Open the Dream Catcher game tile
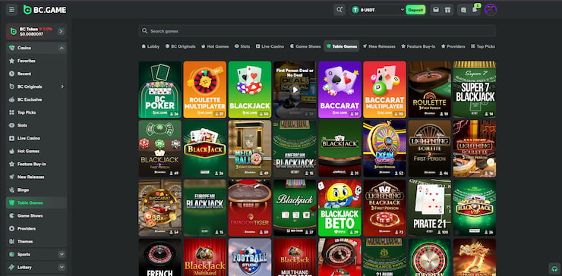This screenshot has width=562, height=276. pyautogui.click(x=384, y=149)
